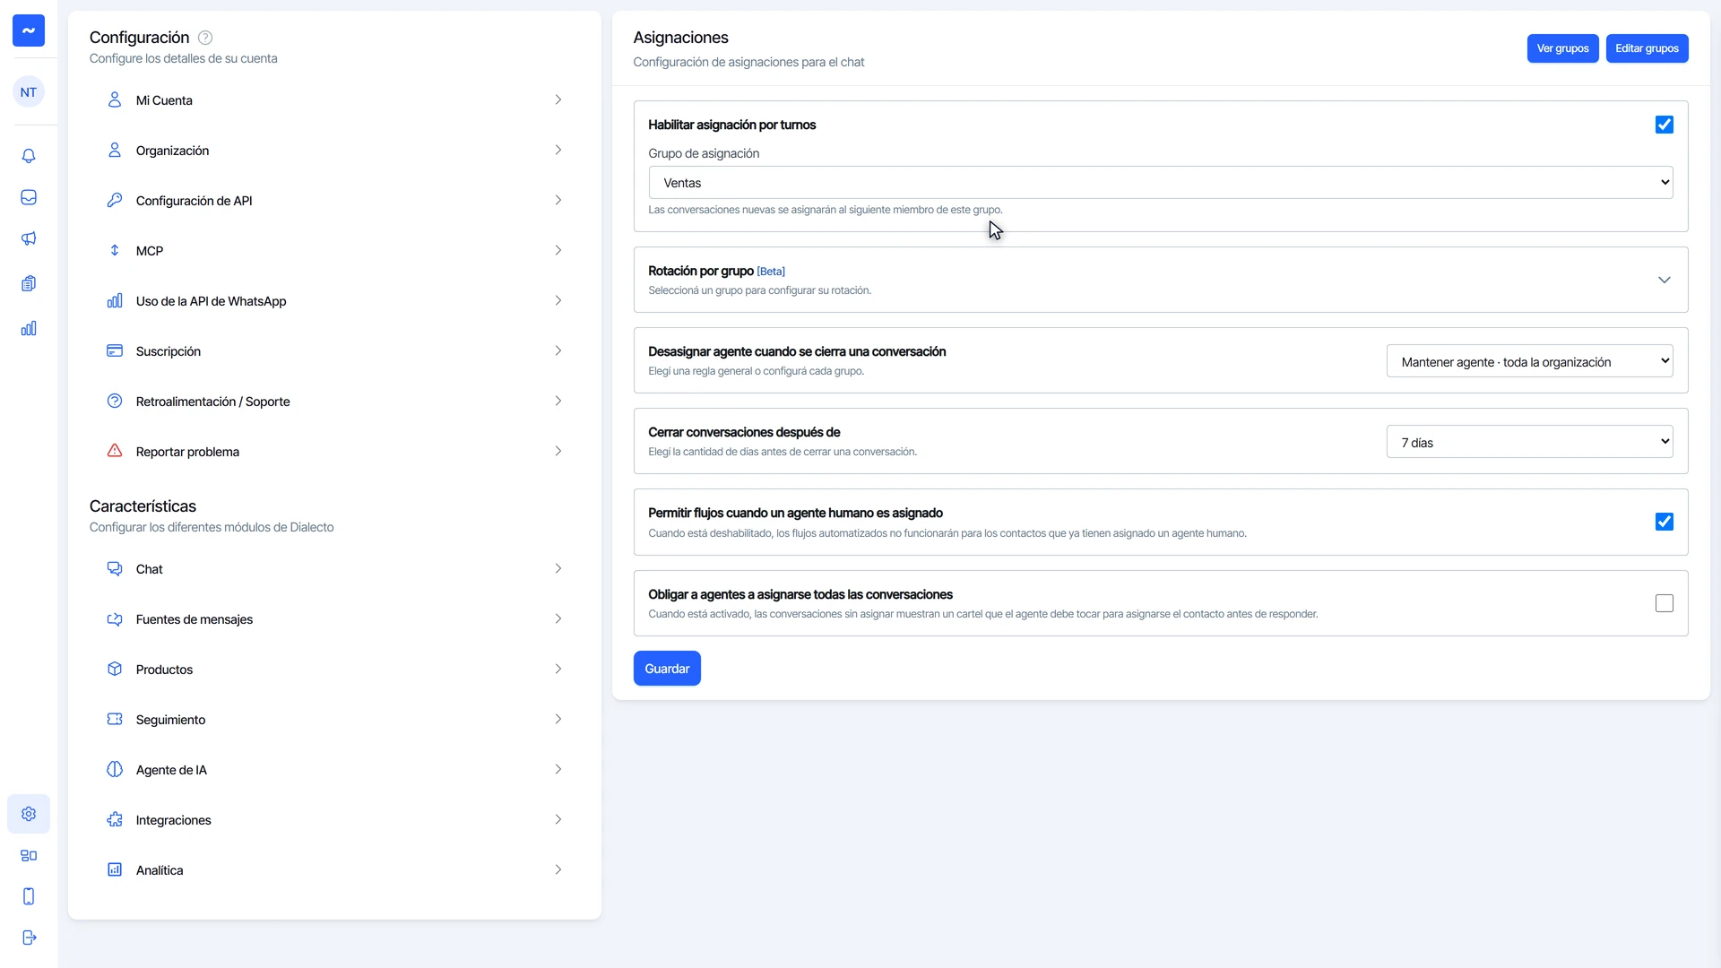Click the brain icon next to Agente de IA

(115, 769)
